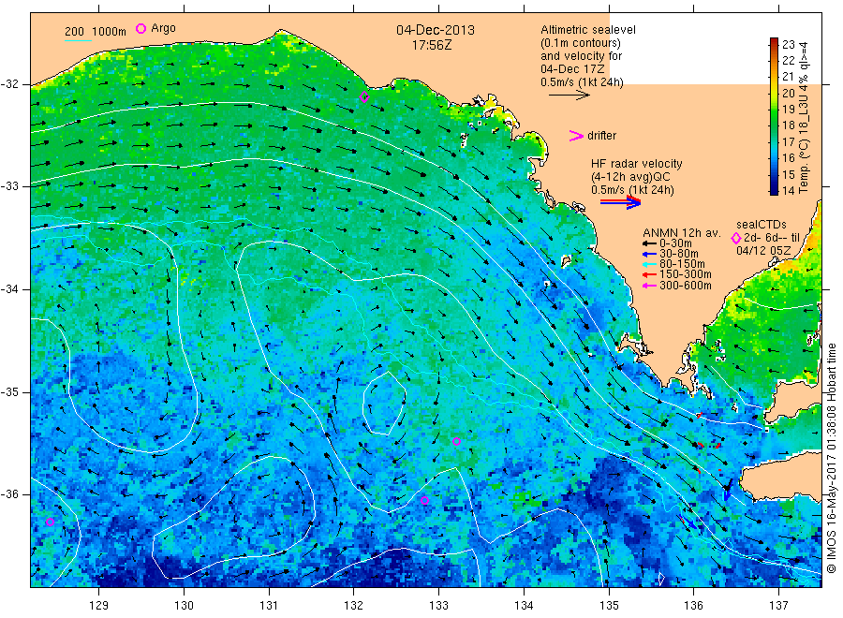Click the red and blue HF radar arrow
Viewport: 843px width, 618px height.
621,202
